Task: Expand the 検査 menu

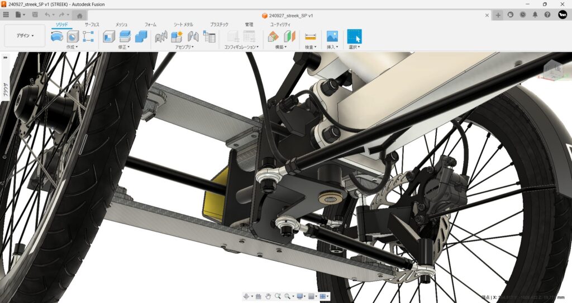Action: 311,47
